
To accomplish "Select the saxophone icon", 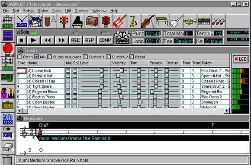I will 134,21.
